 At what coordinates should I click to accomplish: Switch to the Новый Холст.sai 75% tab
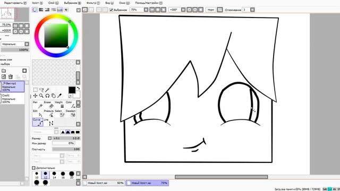[147, 183]
